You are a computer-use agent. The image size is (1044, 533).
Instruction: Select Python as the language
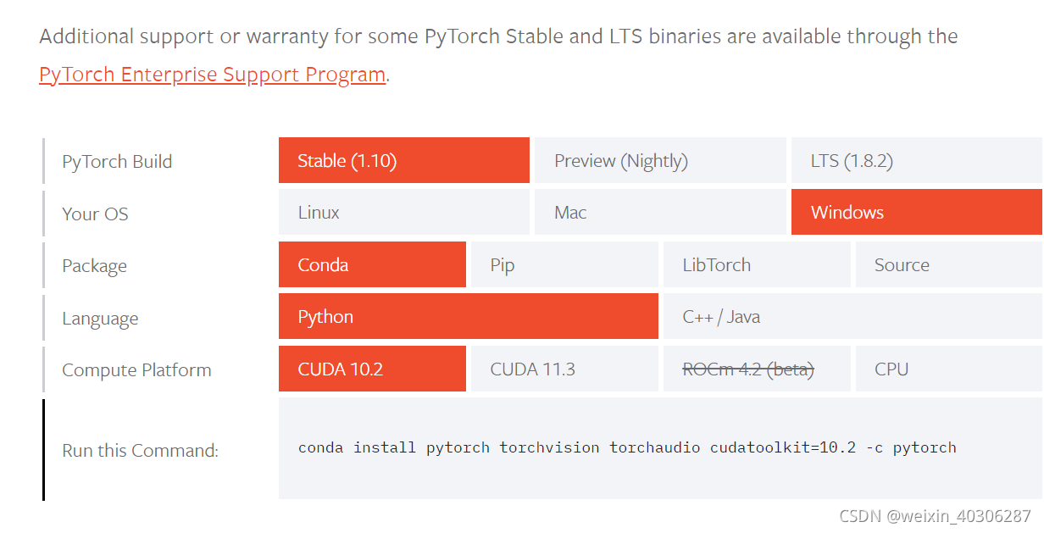point(468,316)
